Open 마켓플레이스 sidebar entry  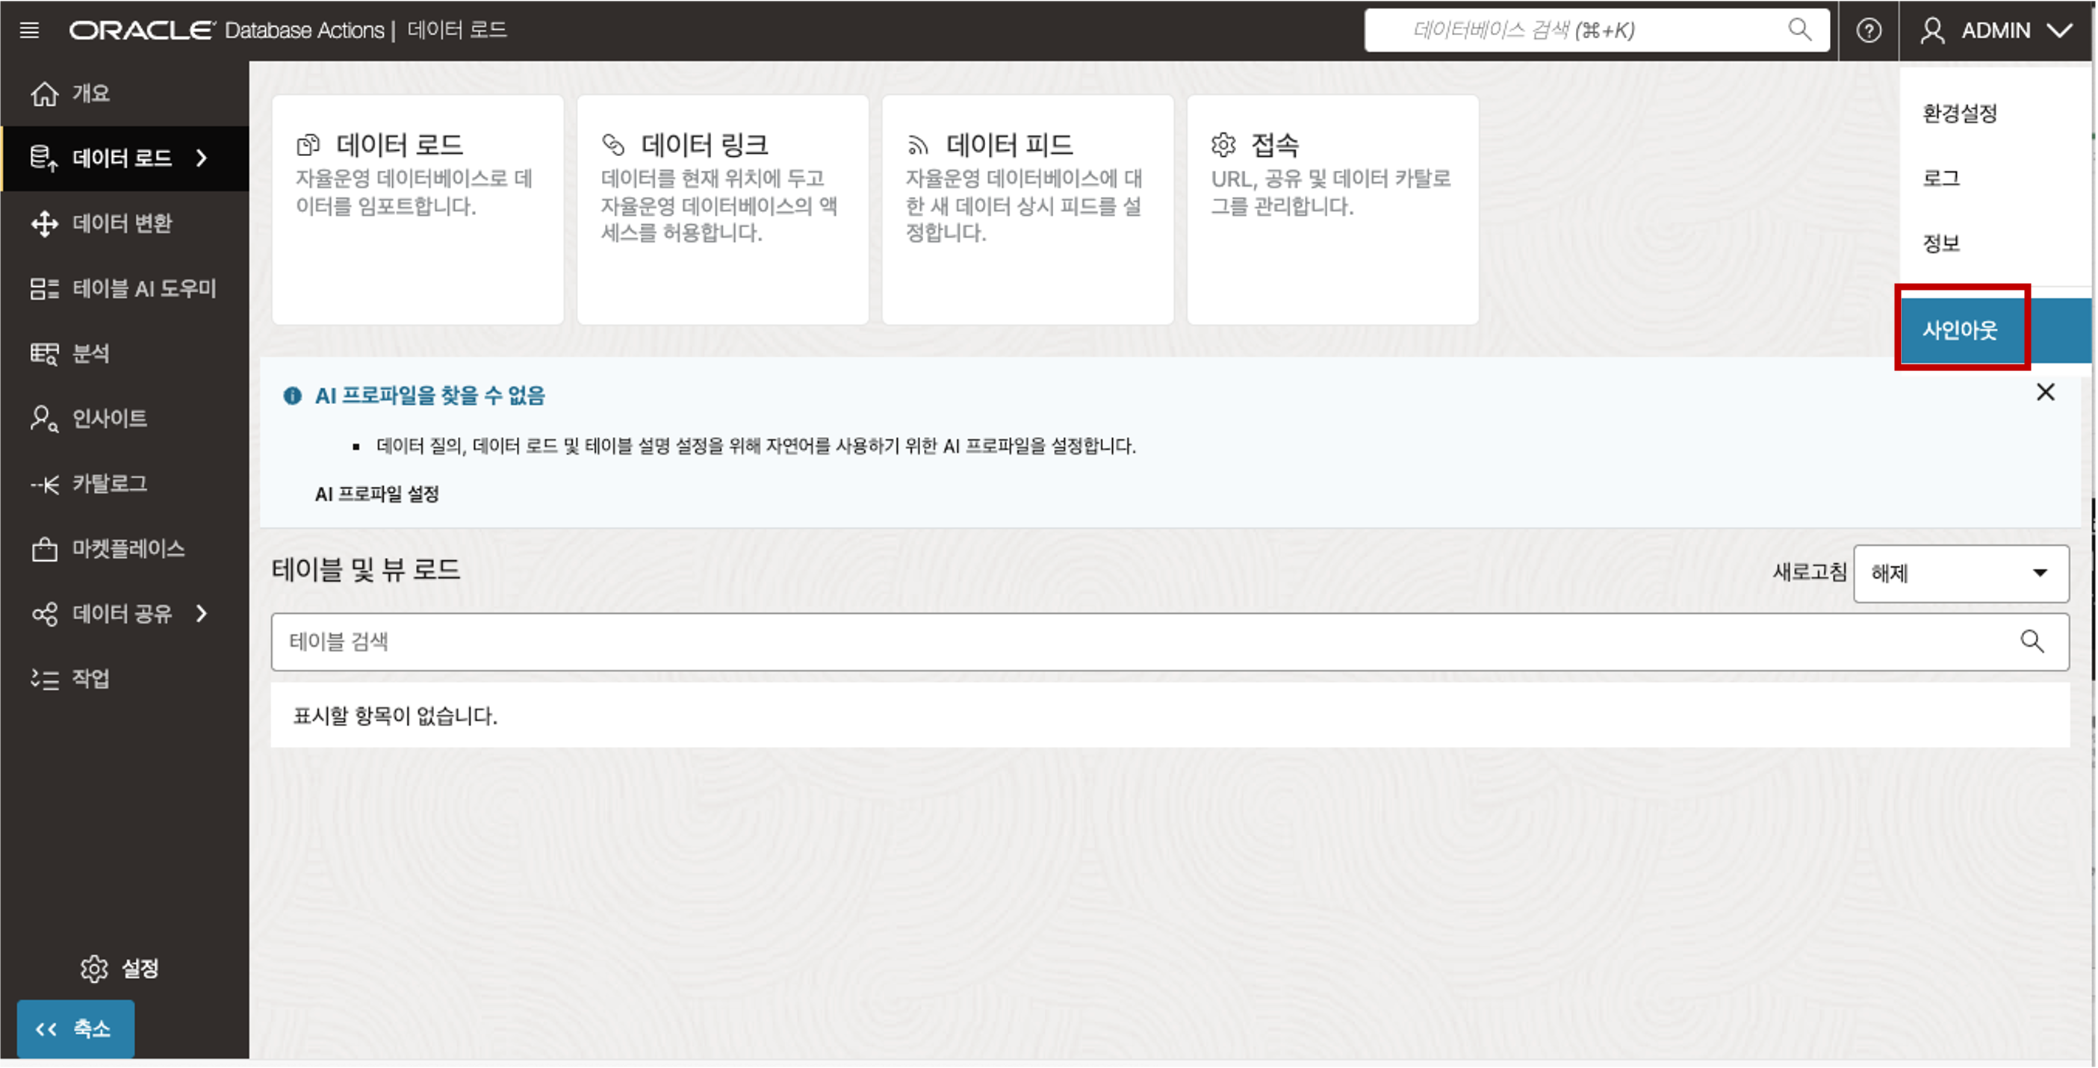(128, 549)
